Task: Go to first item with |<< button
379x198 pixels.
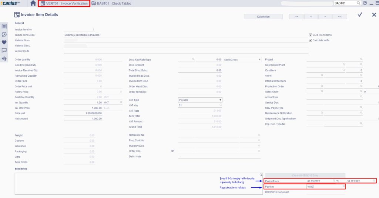Action: [x=296, y=17]
